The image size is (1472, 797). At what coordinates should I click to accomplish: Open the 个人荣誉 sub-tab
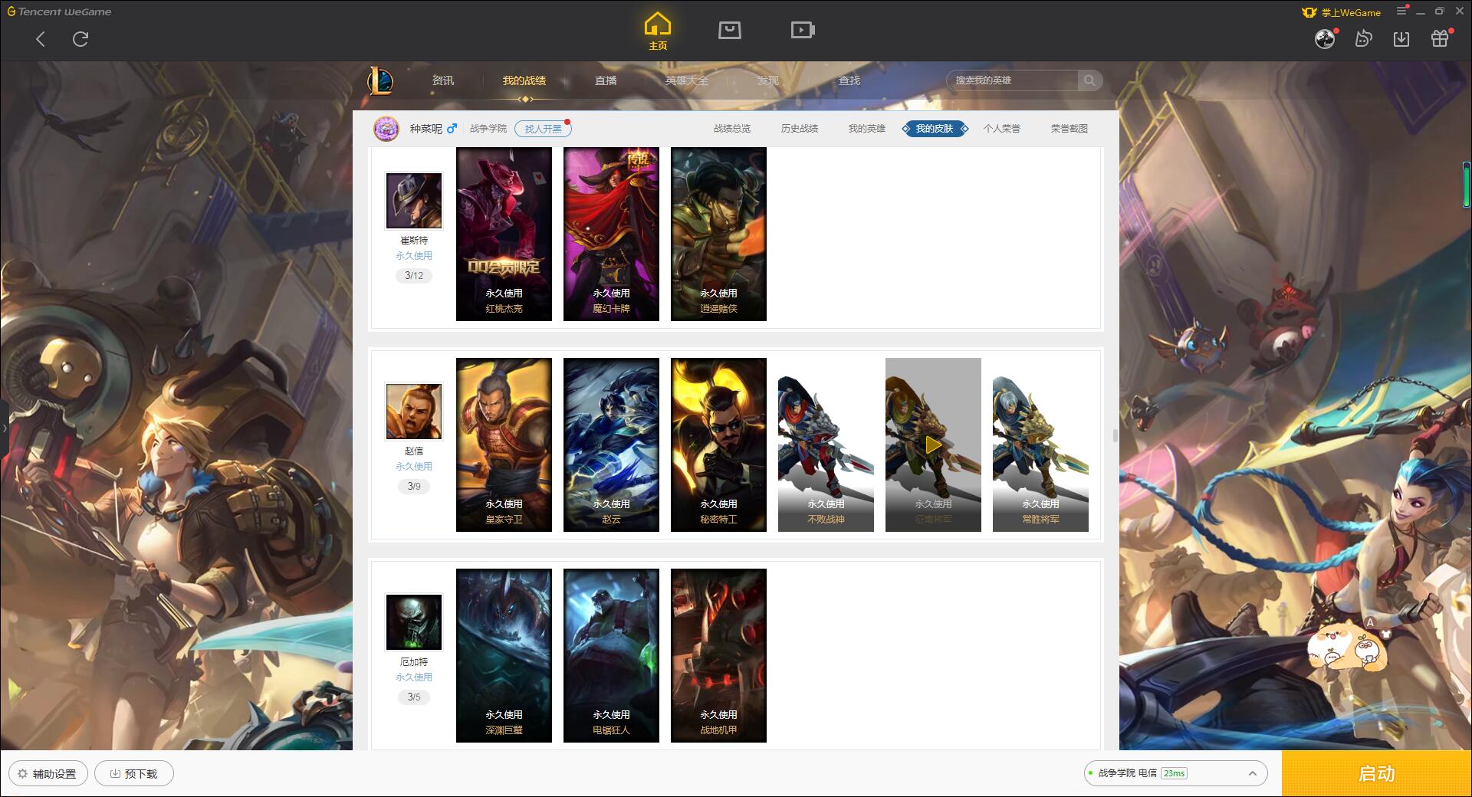(1002, 129)
